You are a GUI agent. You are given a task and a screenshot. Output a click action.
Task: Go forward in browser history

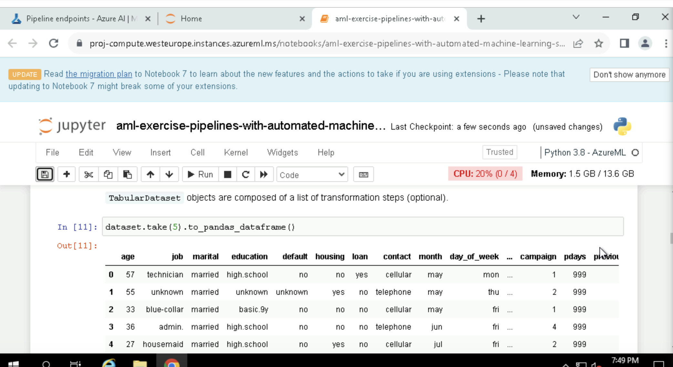33,43
